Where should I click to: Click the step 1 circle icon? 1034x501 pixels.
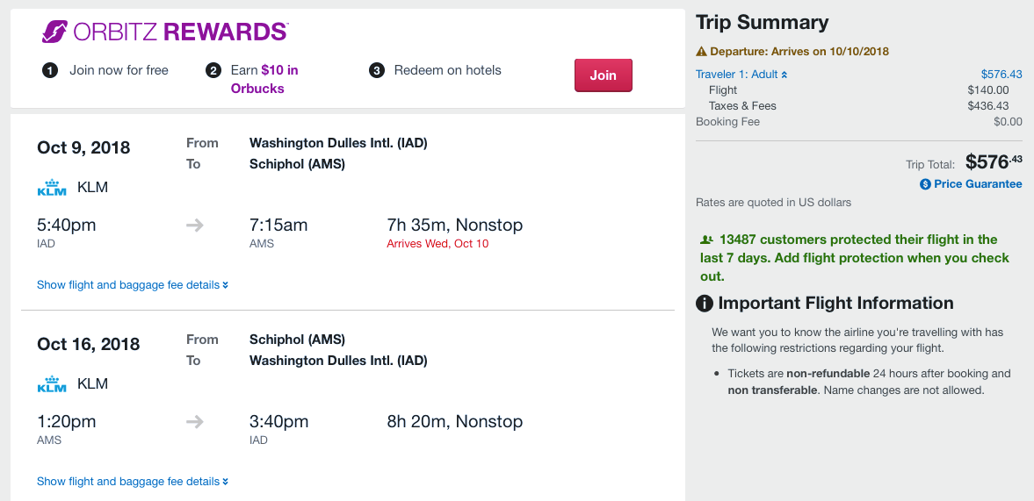[x=50, y=71]
